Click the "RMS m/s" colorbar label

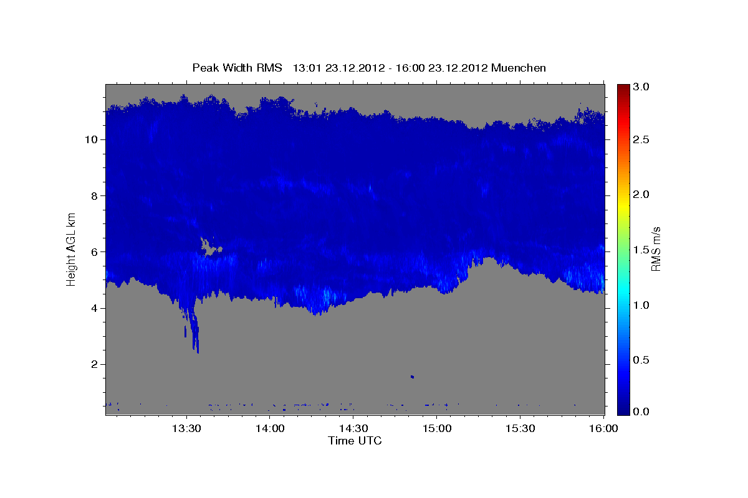(656, 249)
